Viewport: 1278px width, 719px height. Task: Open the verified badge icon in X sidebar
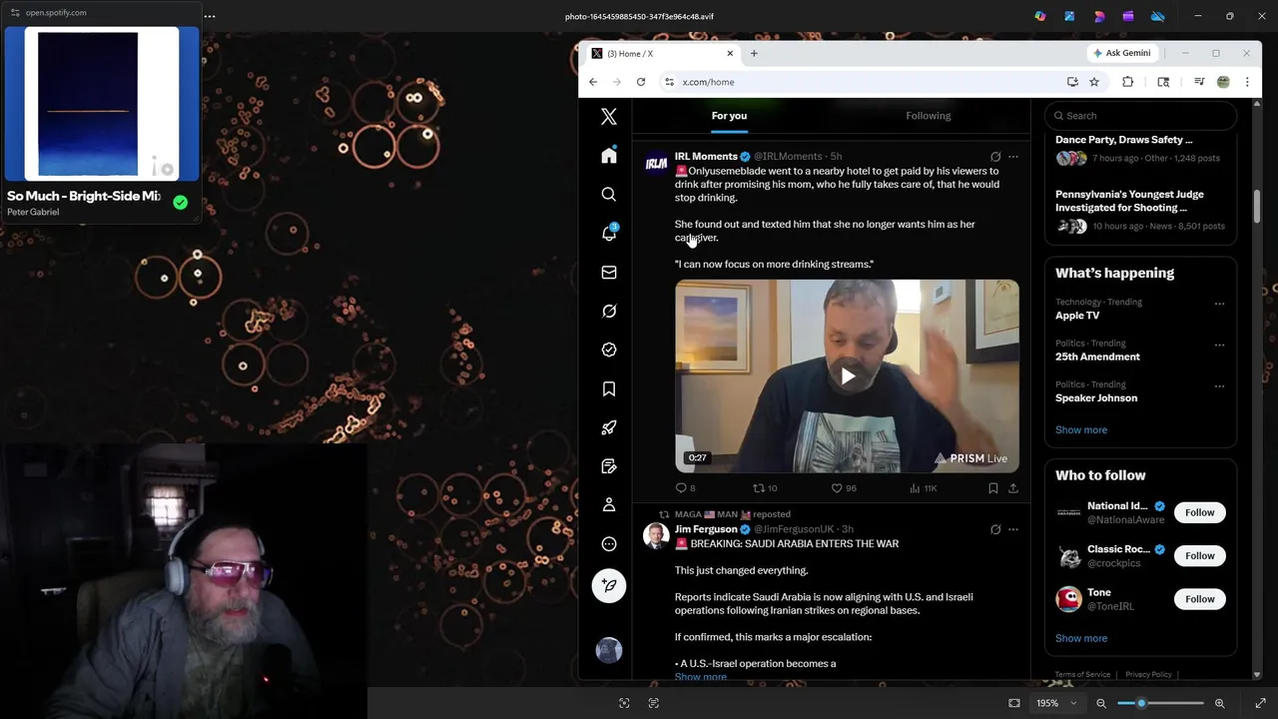[609, 350]
